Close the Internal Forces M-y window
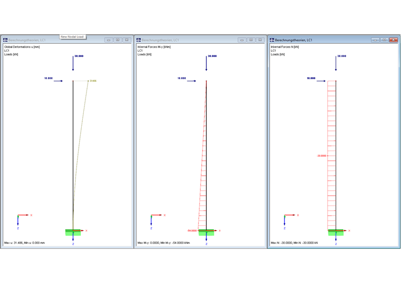This screenshot has height=284, width=401. (x=260, y=40)
